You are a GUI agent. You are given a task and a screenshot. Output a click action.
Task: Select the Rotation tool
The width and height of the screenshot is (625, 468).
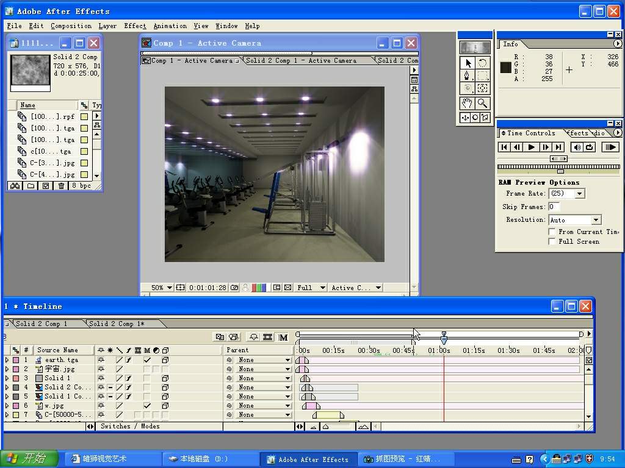(x=483, y=63)
